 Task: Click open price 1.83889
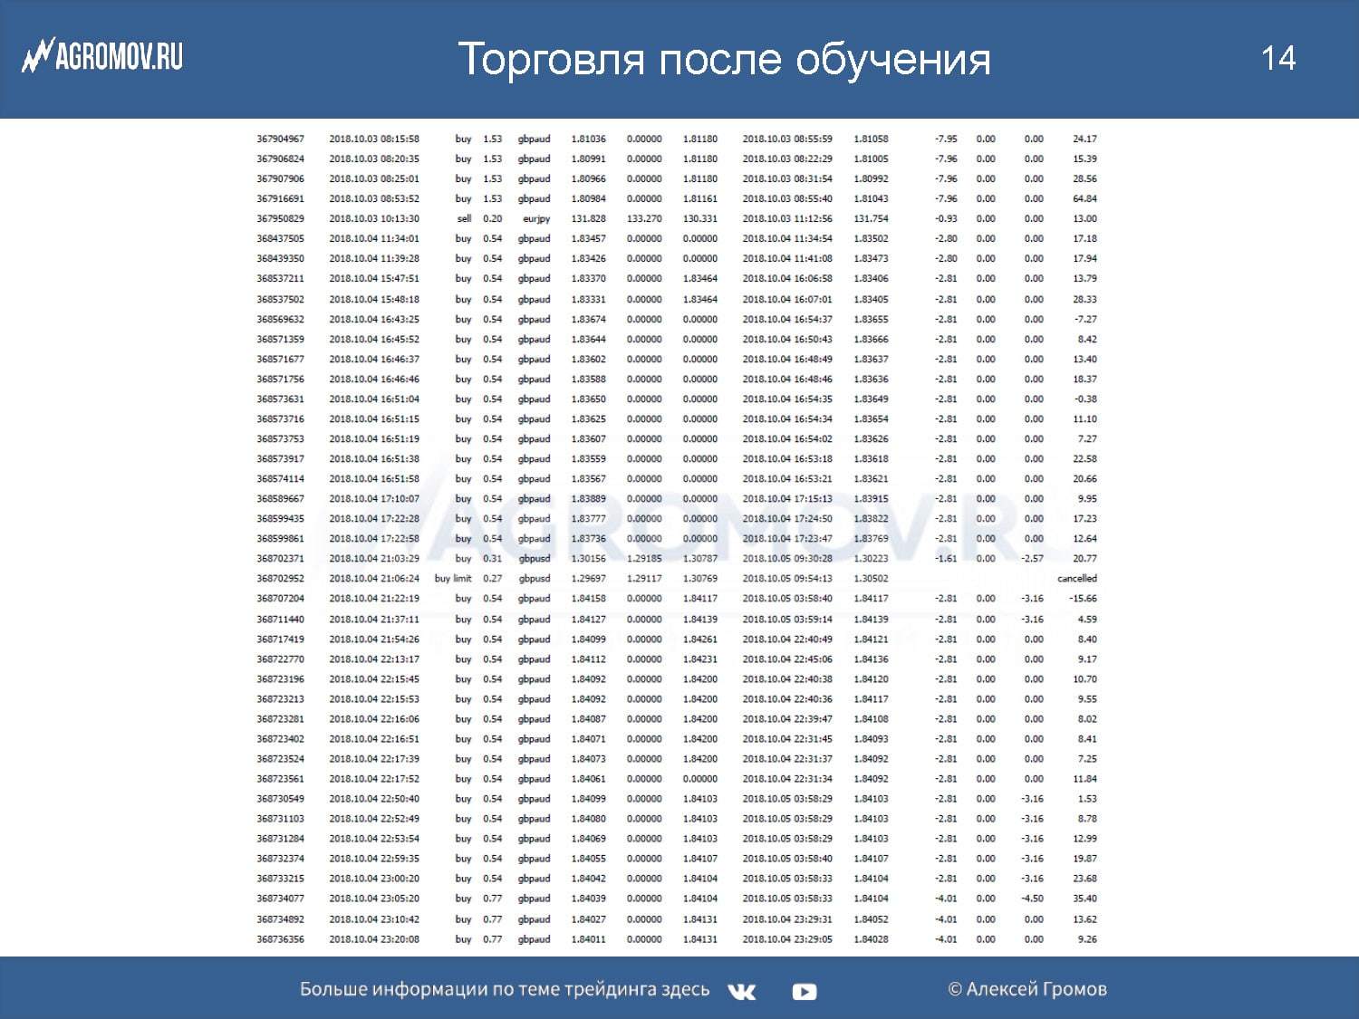(x=589, y=498)
